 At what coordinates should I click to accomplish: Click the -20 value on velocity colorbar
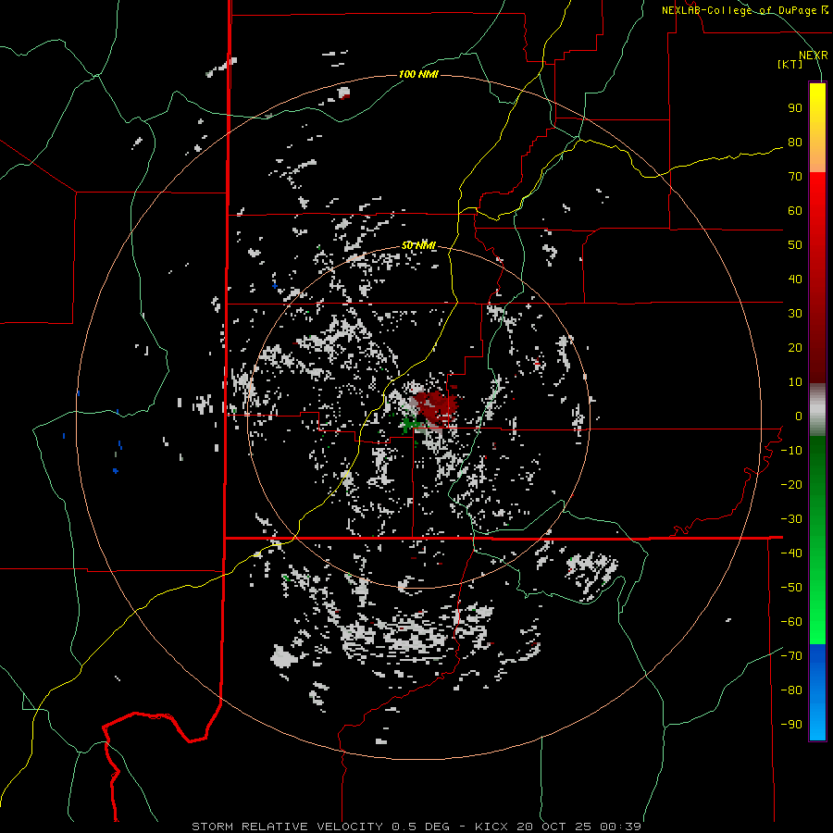pyautogui.click(x=791, y=485)
